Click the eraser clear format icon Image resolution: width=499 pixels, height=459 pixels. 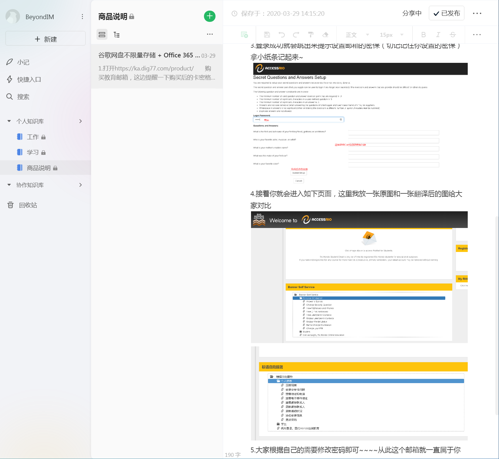tap(325, 35)
